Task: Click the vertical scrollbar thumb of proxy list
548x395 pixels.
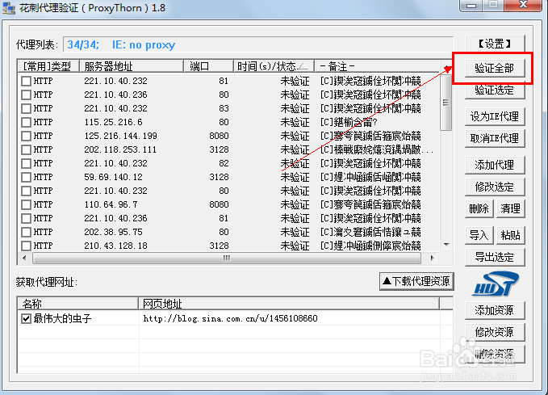Action: pos(446,102)
